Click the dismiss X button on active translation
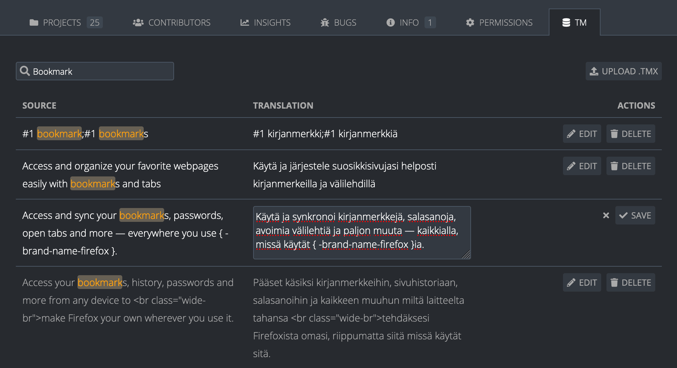 tap(606, 215)
